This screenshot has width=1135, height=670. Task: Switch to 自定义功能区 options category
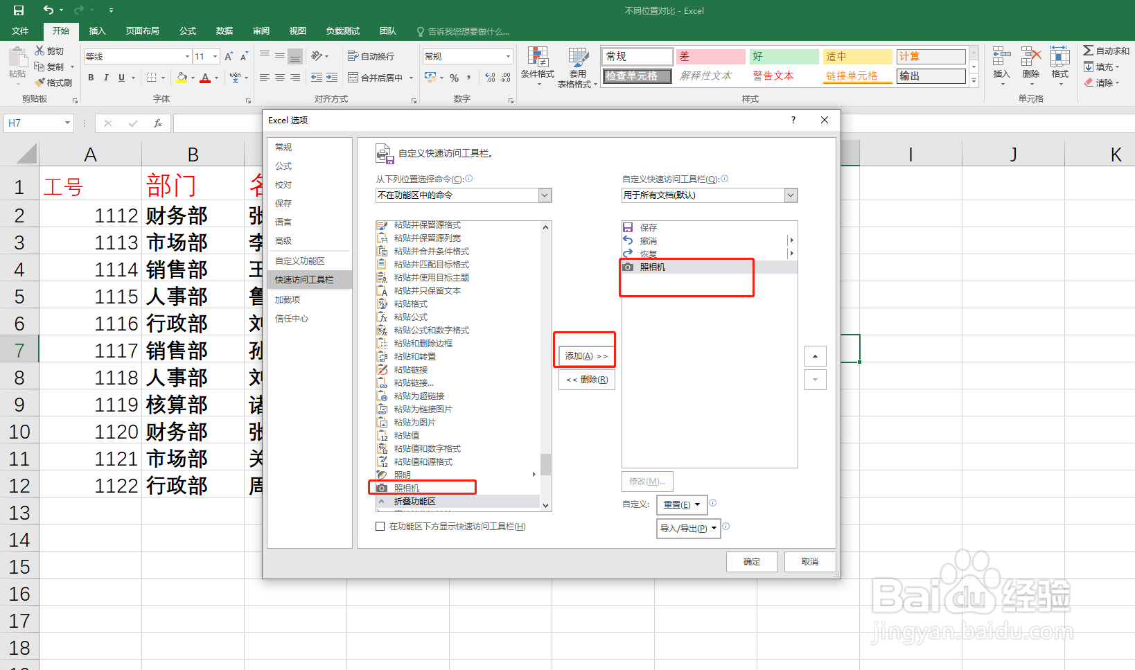(x=310, y=261)
